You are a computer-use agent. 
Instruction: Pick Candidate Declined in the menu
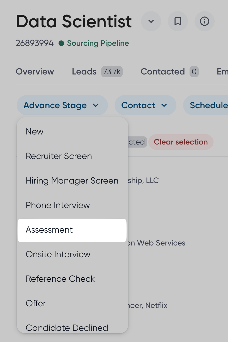[67, 327]
